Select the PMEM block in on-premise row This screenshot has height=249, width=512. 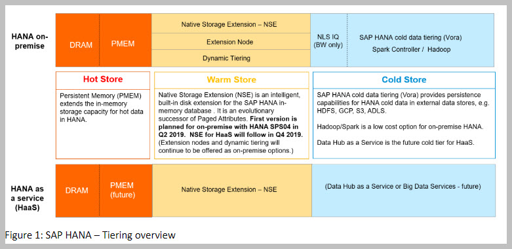point(125,40)
